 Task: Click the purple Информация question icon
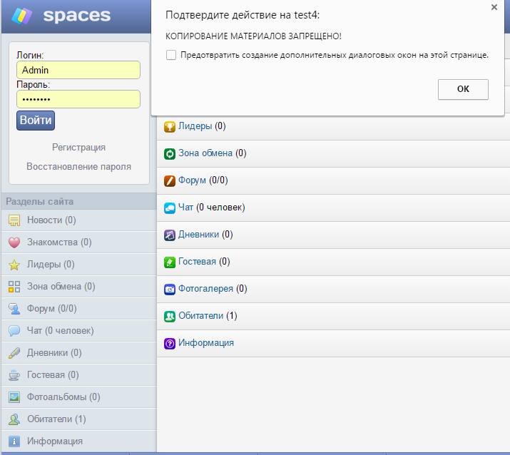[x=170, y=343]
